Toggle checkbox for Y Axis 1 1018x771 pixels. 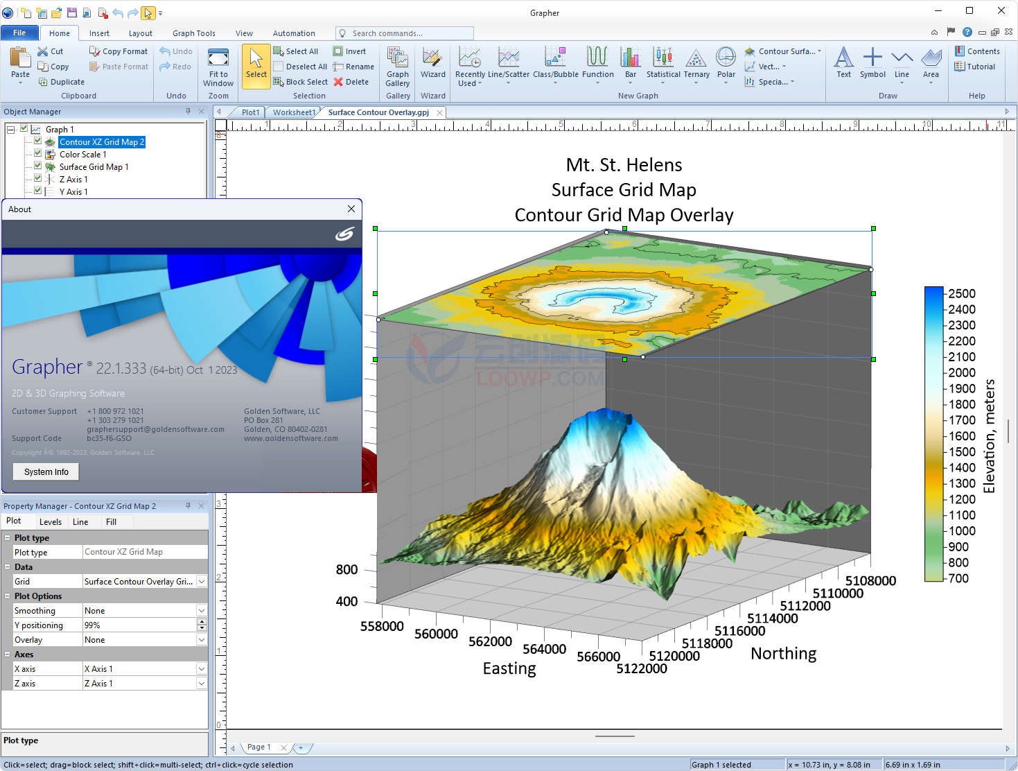[x=38, y=191]
